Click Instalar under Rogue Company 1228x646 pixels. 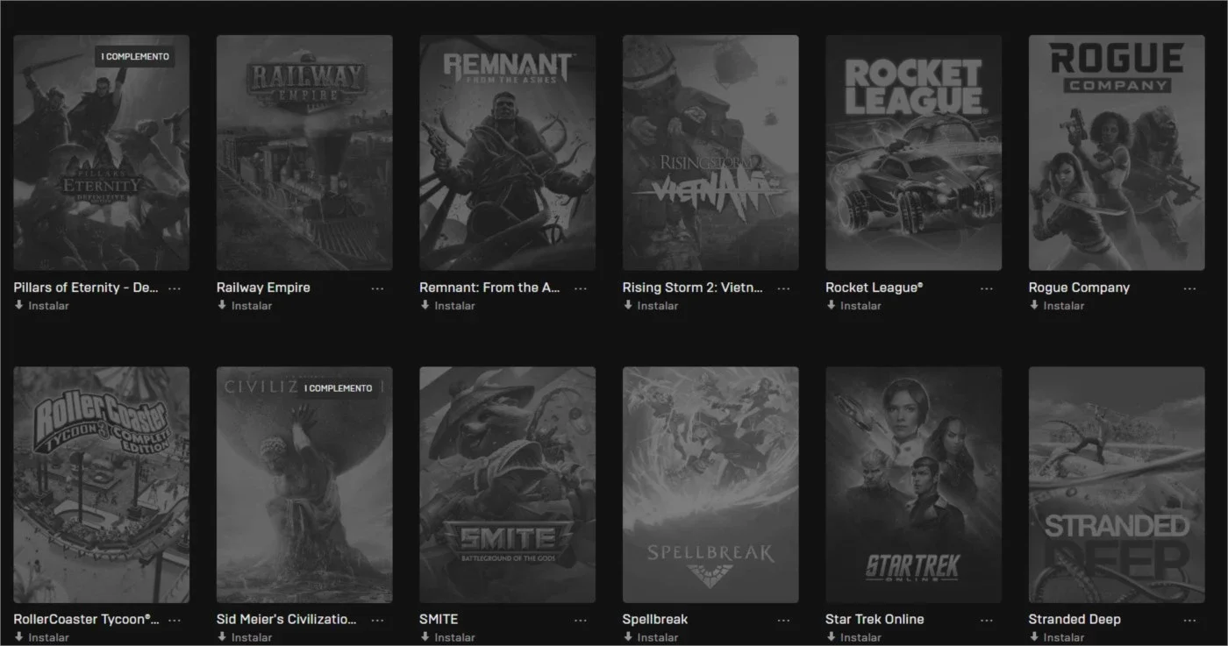pos(1056,306)
